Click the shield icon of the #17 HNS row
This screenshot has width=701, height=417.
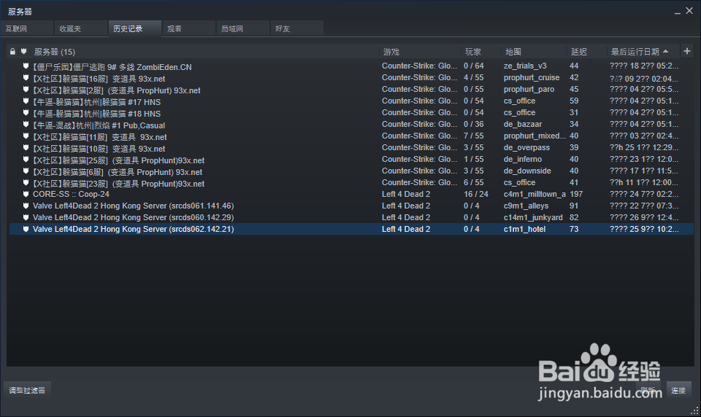pyautogui.click(x=26, y=101)
